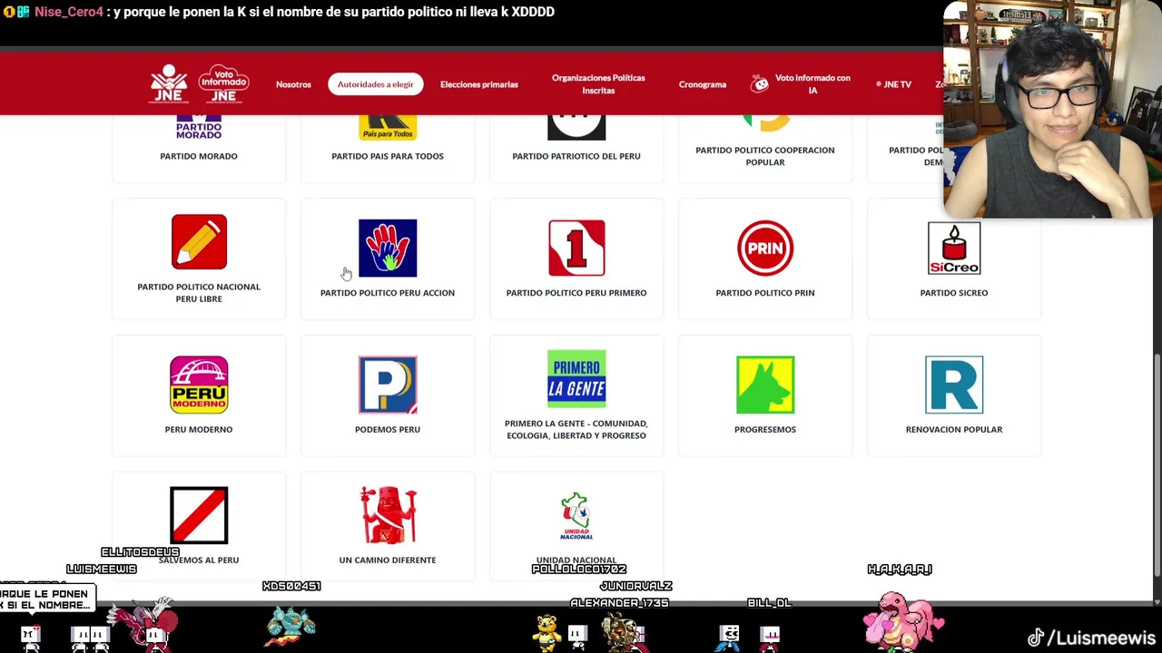Go to Organizaciones Políticas Inscritas
The image size is (1162, 653).
(598, 84)
